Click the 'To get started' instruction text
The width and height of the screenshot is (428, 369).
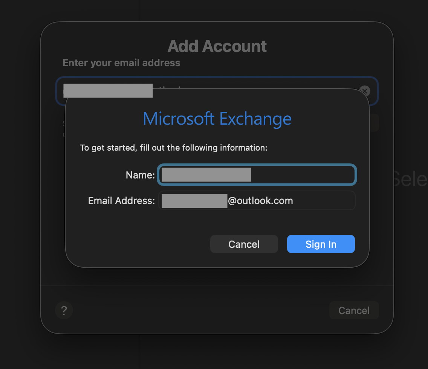point(174,148)
